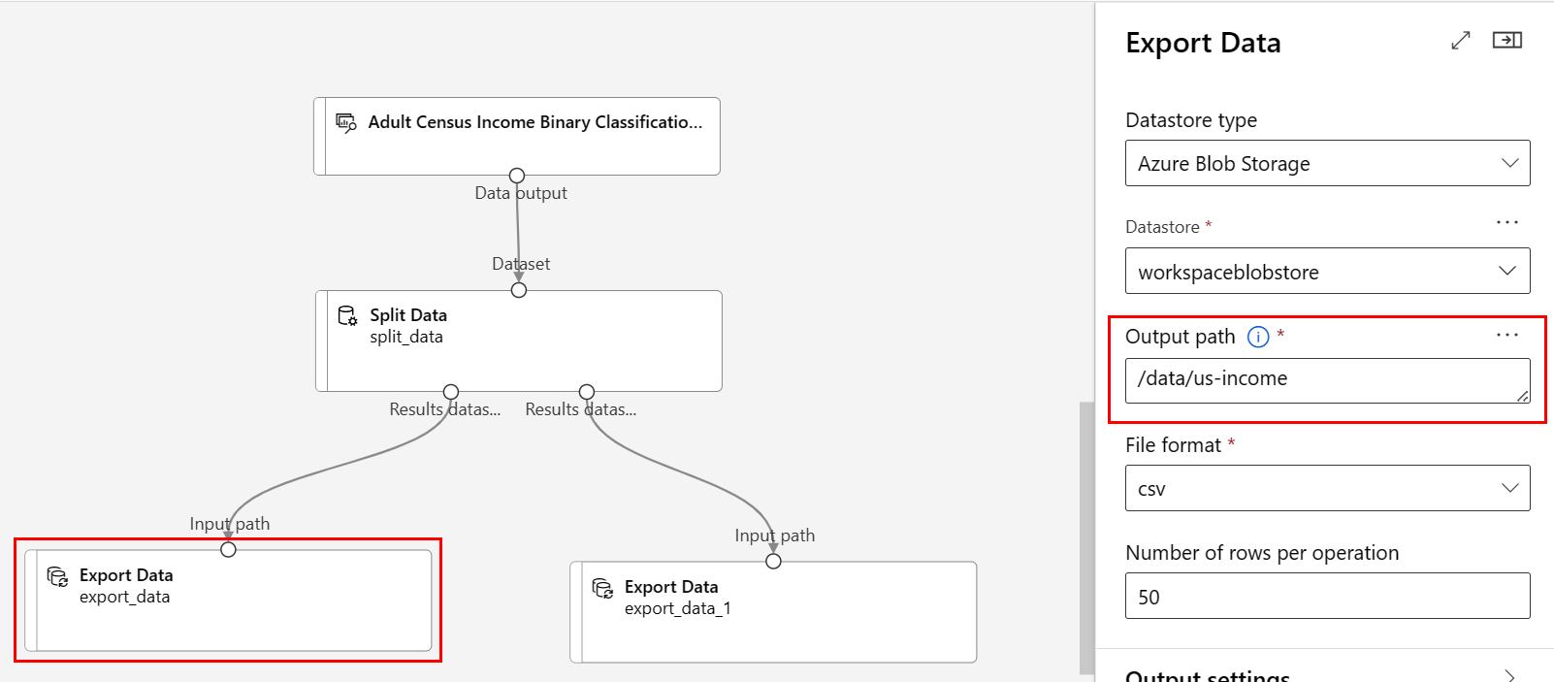
Task: Select the Data output port of the dataset
Action: (x=517, y=176)
